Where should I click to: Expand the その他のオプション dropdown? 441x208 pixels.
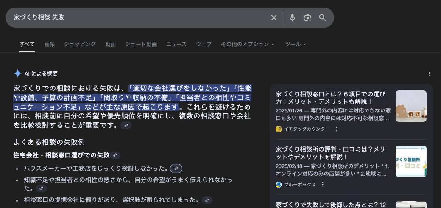(248, 44)
